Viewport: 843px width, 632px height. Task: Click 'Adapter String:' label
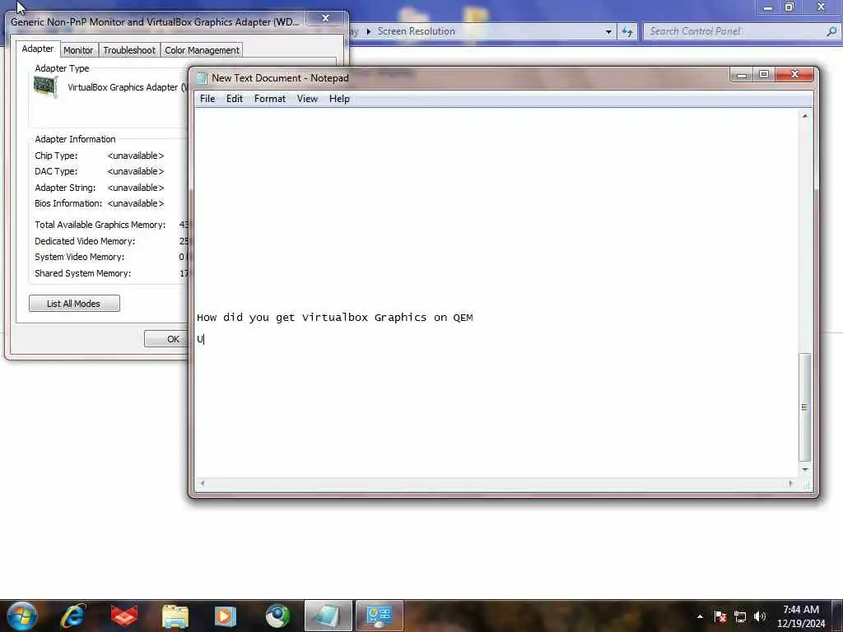[x=65, y=188]
